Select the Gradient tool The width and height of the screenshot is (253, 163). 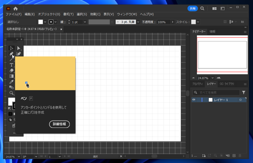(11, 76)
